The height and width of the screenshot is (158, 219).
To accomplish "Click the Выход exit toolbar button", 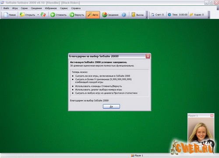I will (x=138, y=15).
